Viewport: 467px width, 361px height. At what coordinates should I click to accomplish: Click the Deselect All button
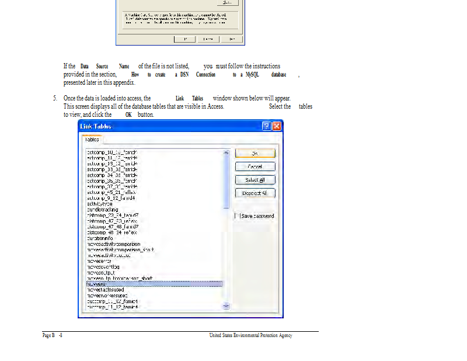pyautogui.click(x=255, y=193)
